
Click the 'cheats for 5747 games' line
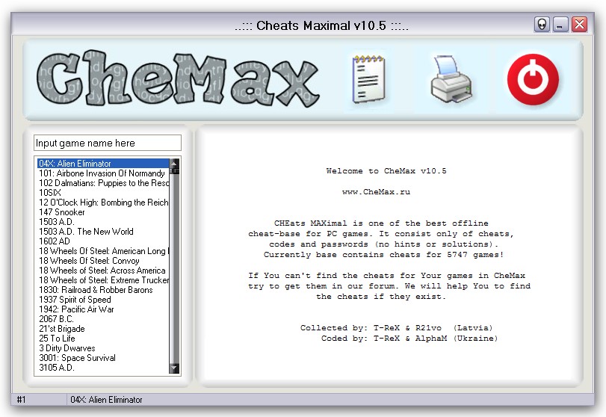(383, 255)
